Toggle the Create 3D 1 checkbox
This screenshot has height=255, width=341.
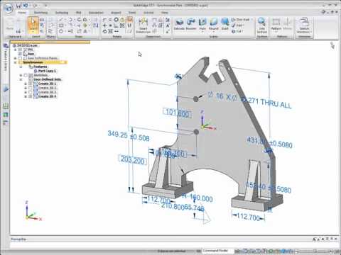pyautogui.click(x=31, y=84)
